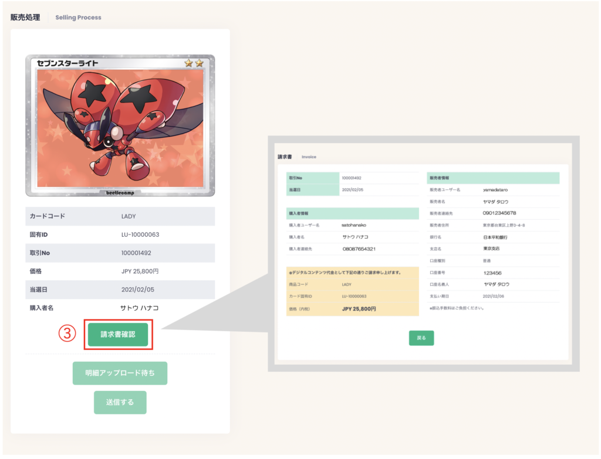The height and width of the screenshot is (459, 601).
Task: Select ヤマダ タロウ in the 口座名義人 row
Action: pos(497,284)
